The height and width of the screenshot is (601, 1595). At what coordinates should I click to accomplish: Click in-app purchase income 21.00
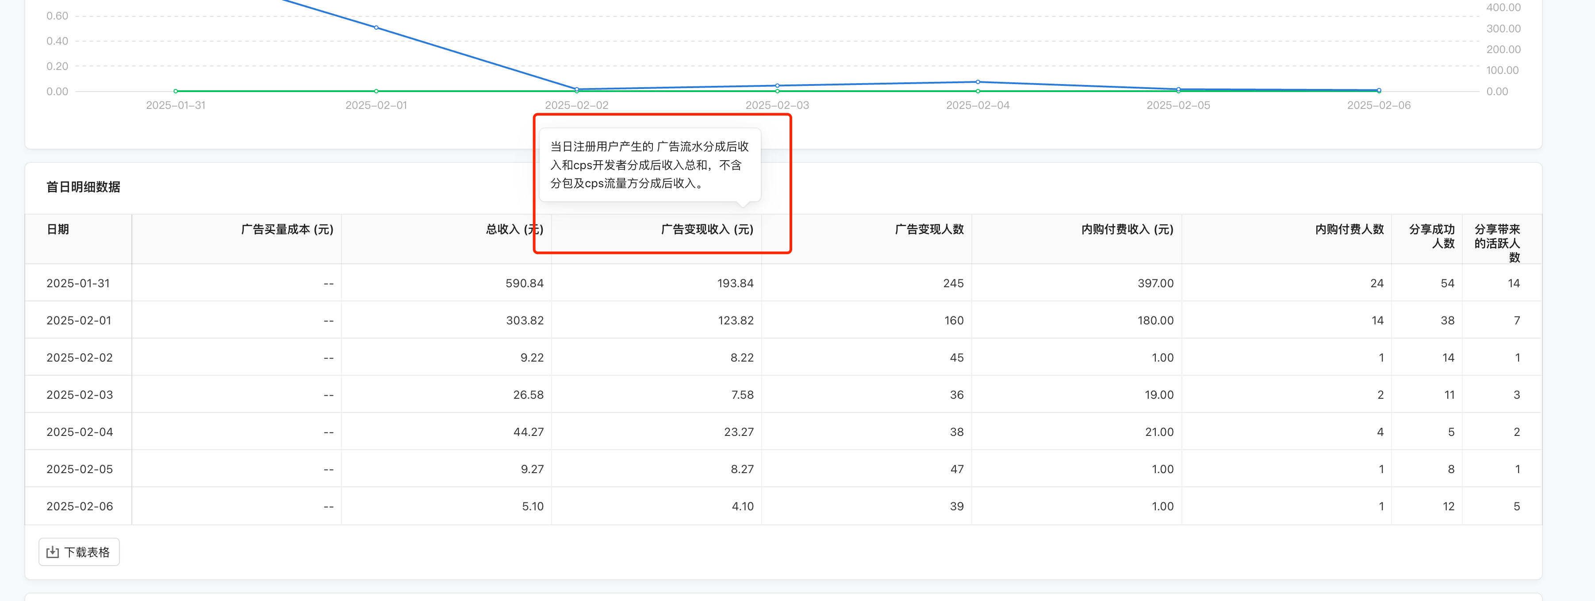click(x=1159, y=432)
